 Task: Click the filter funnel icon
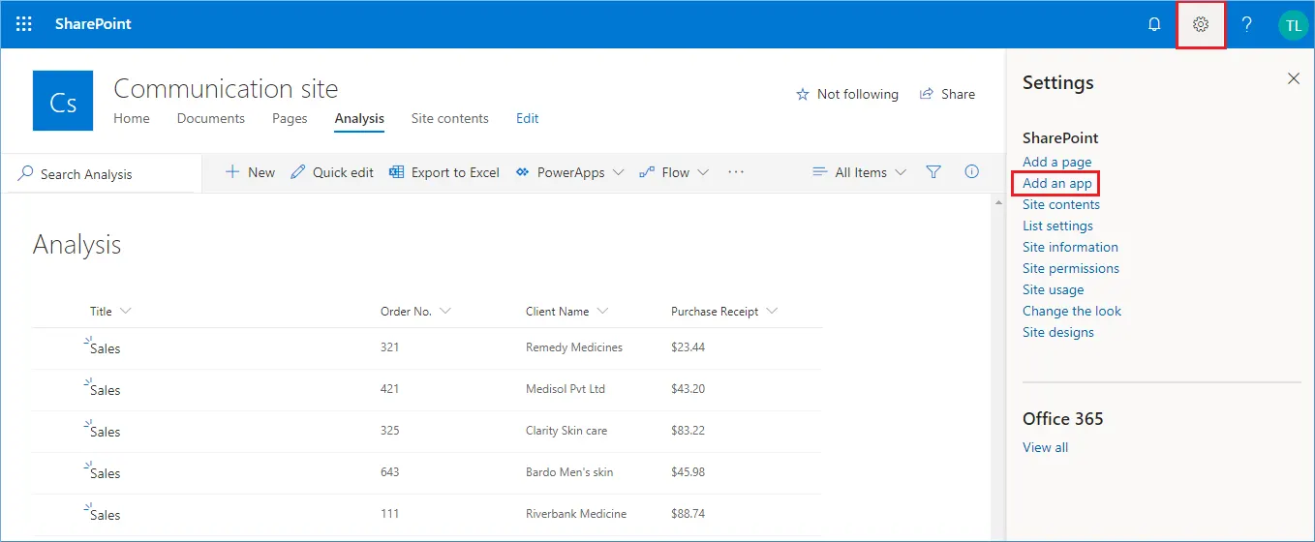click(933, 172)
